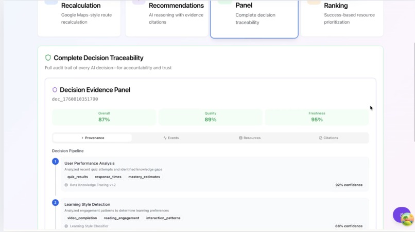Click the video_completion tag
The image size is (415, 232).
point(82,218)
